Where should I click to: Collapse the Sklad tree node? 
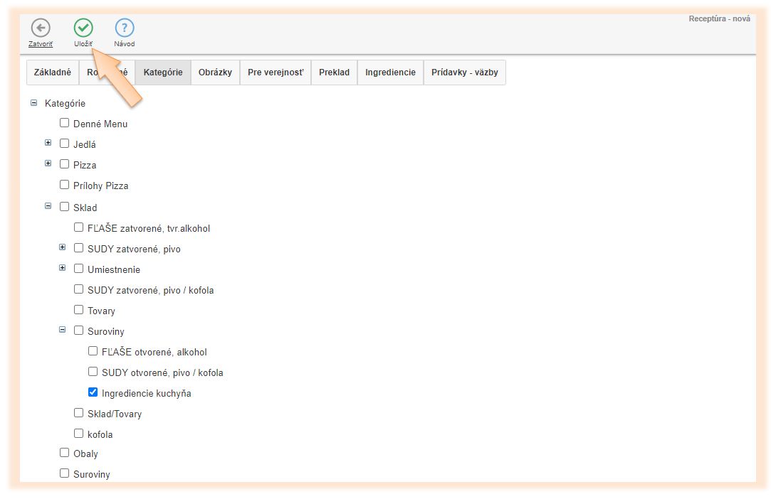click(x=48, y=206)
